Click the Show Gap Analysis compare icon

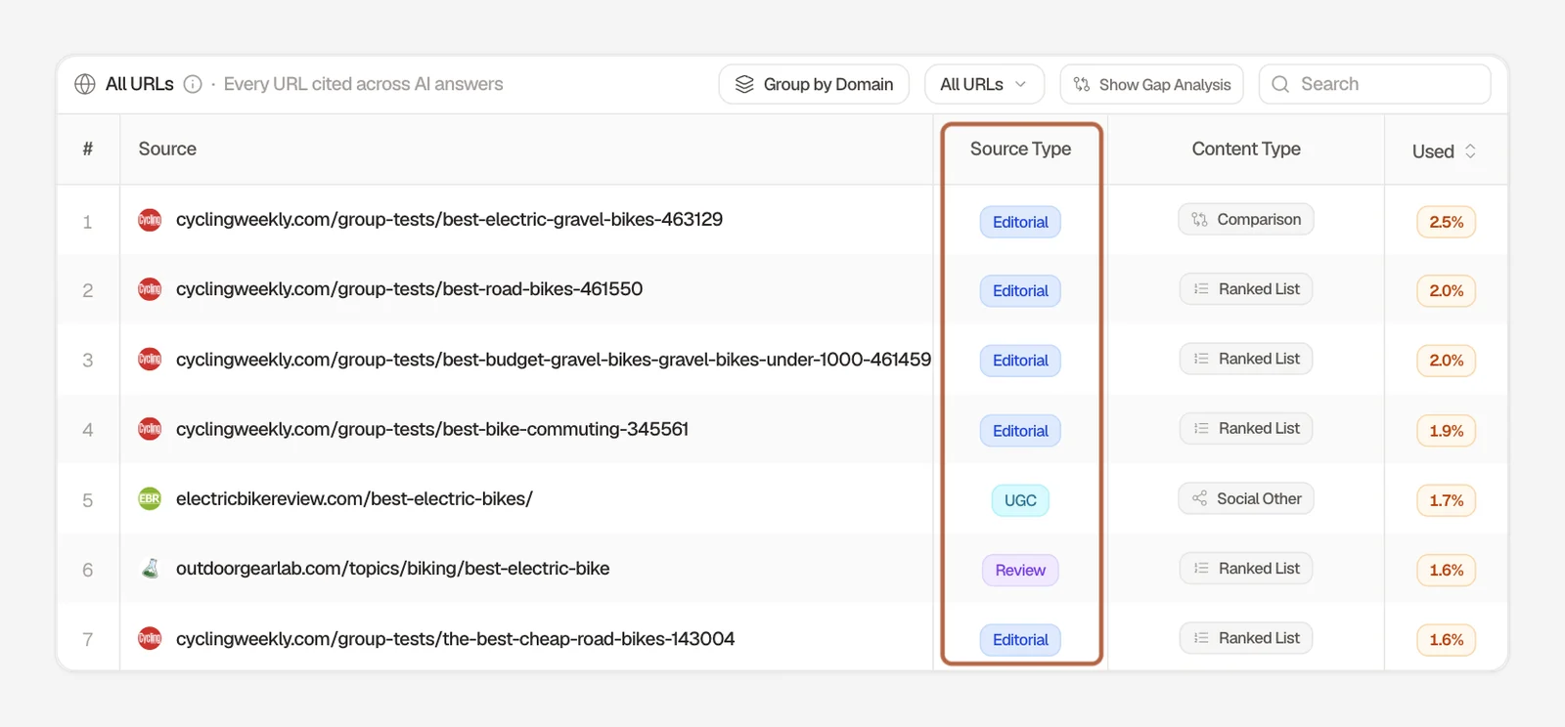click(x=1082, y=84)
